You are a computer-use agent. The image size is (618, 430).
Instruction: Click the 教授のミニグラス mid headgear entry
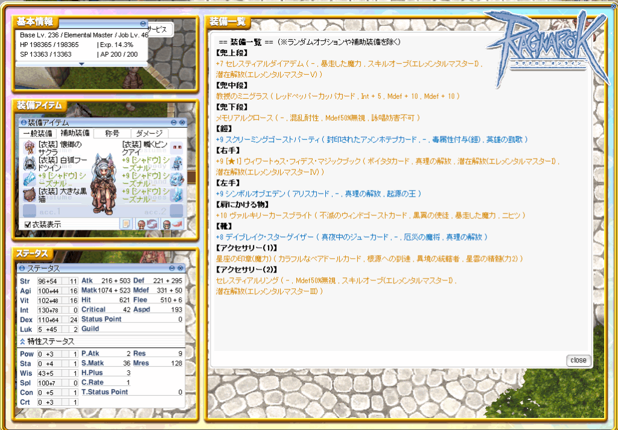pyautogui.click(x=337, y=96)
